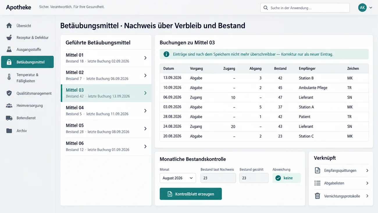This screenshot has width=378, height=213.
Task: Click recipient Station C
Action: [x=306, y=136]
